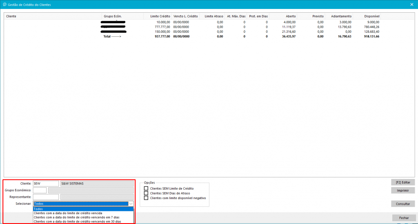Image resolution: width=418 pixels, height=224 pixels.
Task: Sort by Disponível column header
Action: point(367,16)
